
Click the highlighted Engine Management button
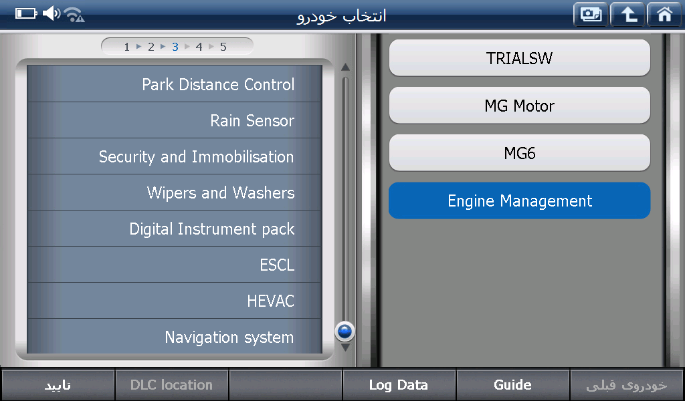tap(519, 201)
